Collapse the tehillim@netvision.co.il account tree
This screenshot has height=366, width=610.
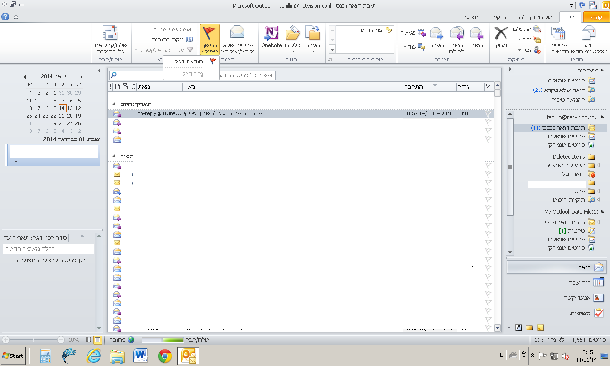click(x=603, y=117)
